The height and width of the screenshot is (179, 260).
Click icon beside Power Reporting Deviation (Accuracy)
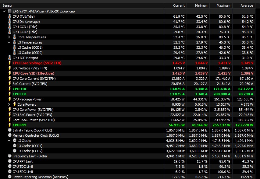click(x=10, y=177)
